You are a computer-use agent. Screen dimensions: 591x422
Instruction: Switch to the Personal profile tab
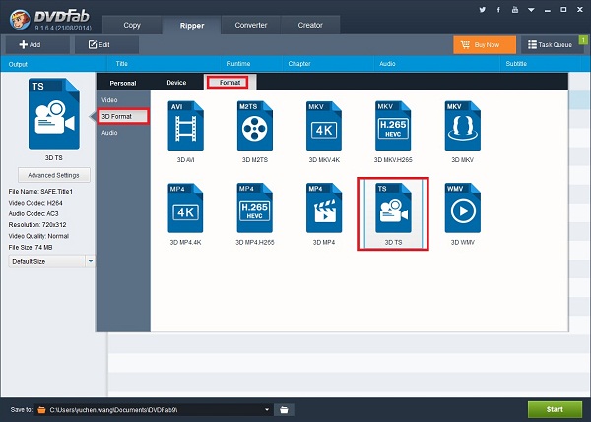click(x=123, y=83)
